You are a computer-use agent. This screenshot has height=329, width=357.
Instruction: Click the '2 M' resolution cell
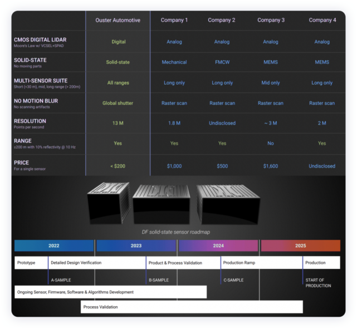click(322, 123)
